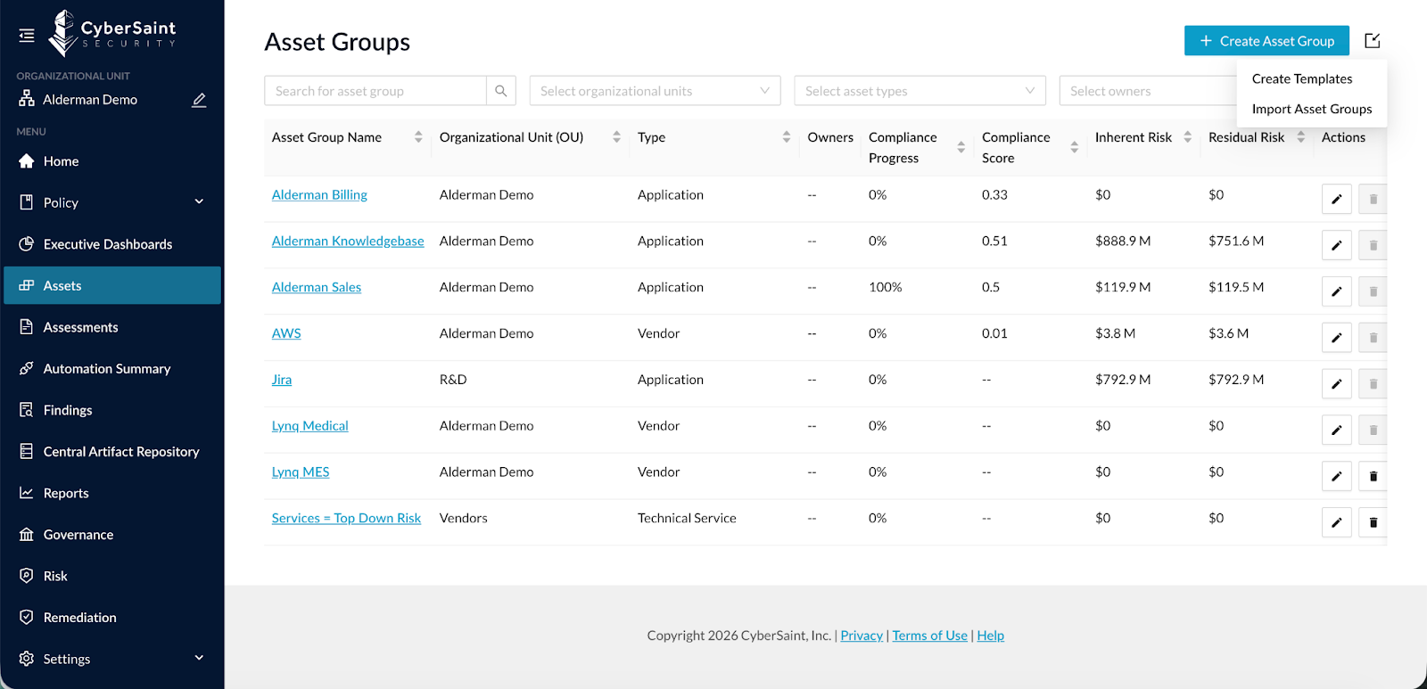Click the Create Asset Group button
Image resolution: width=1427 pixels, height=689 pixels.
pos(1266,41)
